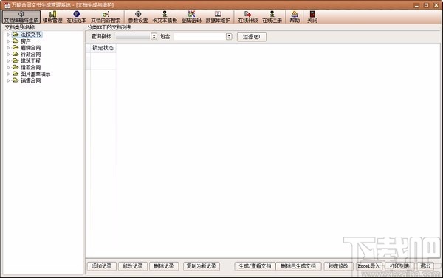Click the folder icon beside 法院文书
This screenshot has height=278, width=443.
pos(16,35)
